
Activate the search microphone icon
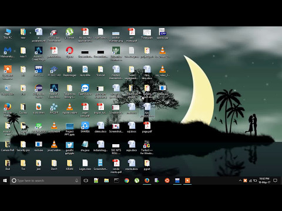pyautogui.click(x=76, y=181)
